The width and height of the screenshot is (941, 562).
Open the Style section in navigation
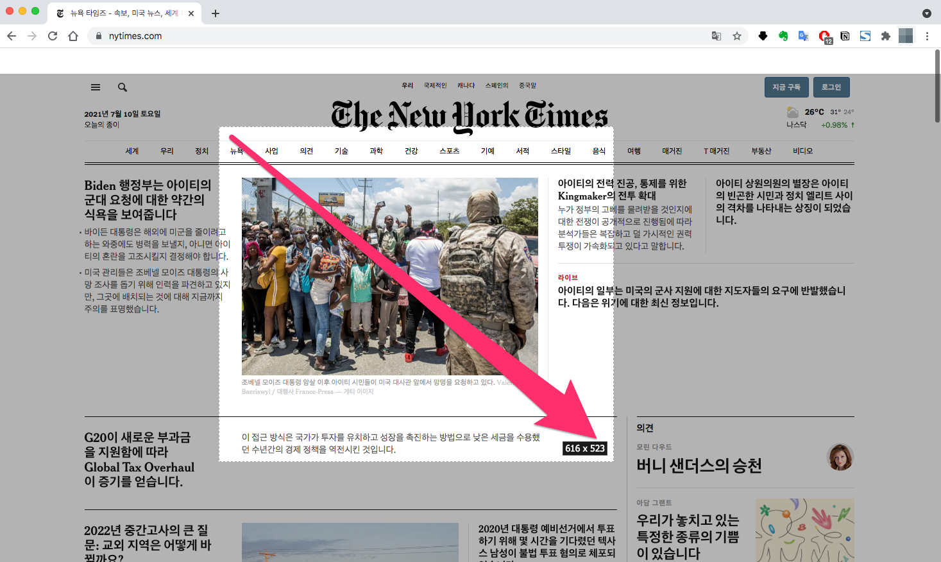click(x=561, y=151)
